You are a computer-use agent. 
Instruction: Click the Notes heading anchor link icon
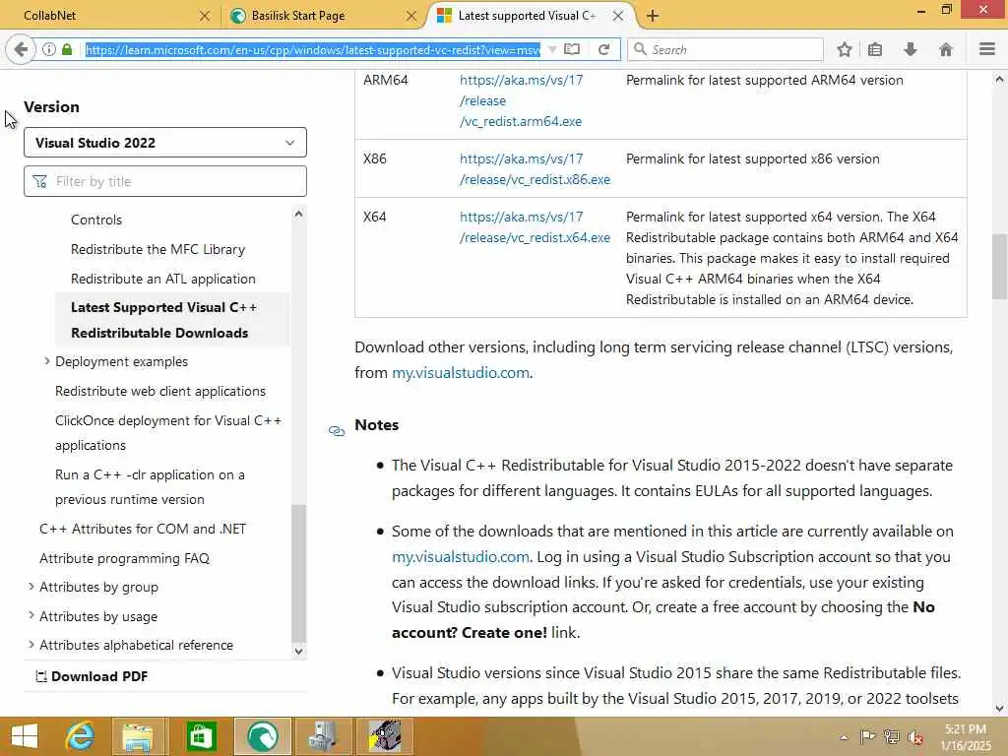(337, 431)
